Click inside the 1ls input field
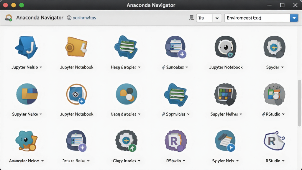 click(204, 18)
